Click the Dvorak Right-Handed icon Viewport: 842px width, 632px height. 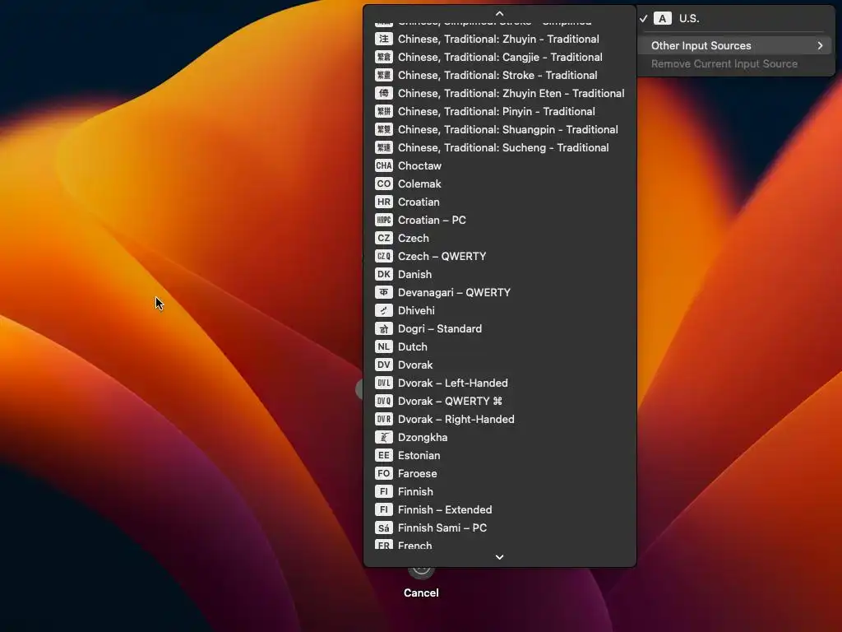tap(383, 419)
